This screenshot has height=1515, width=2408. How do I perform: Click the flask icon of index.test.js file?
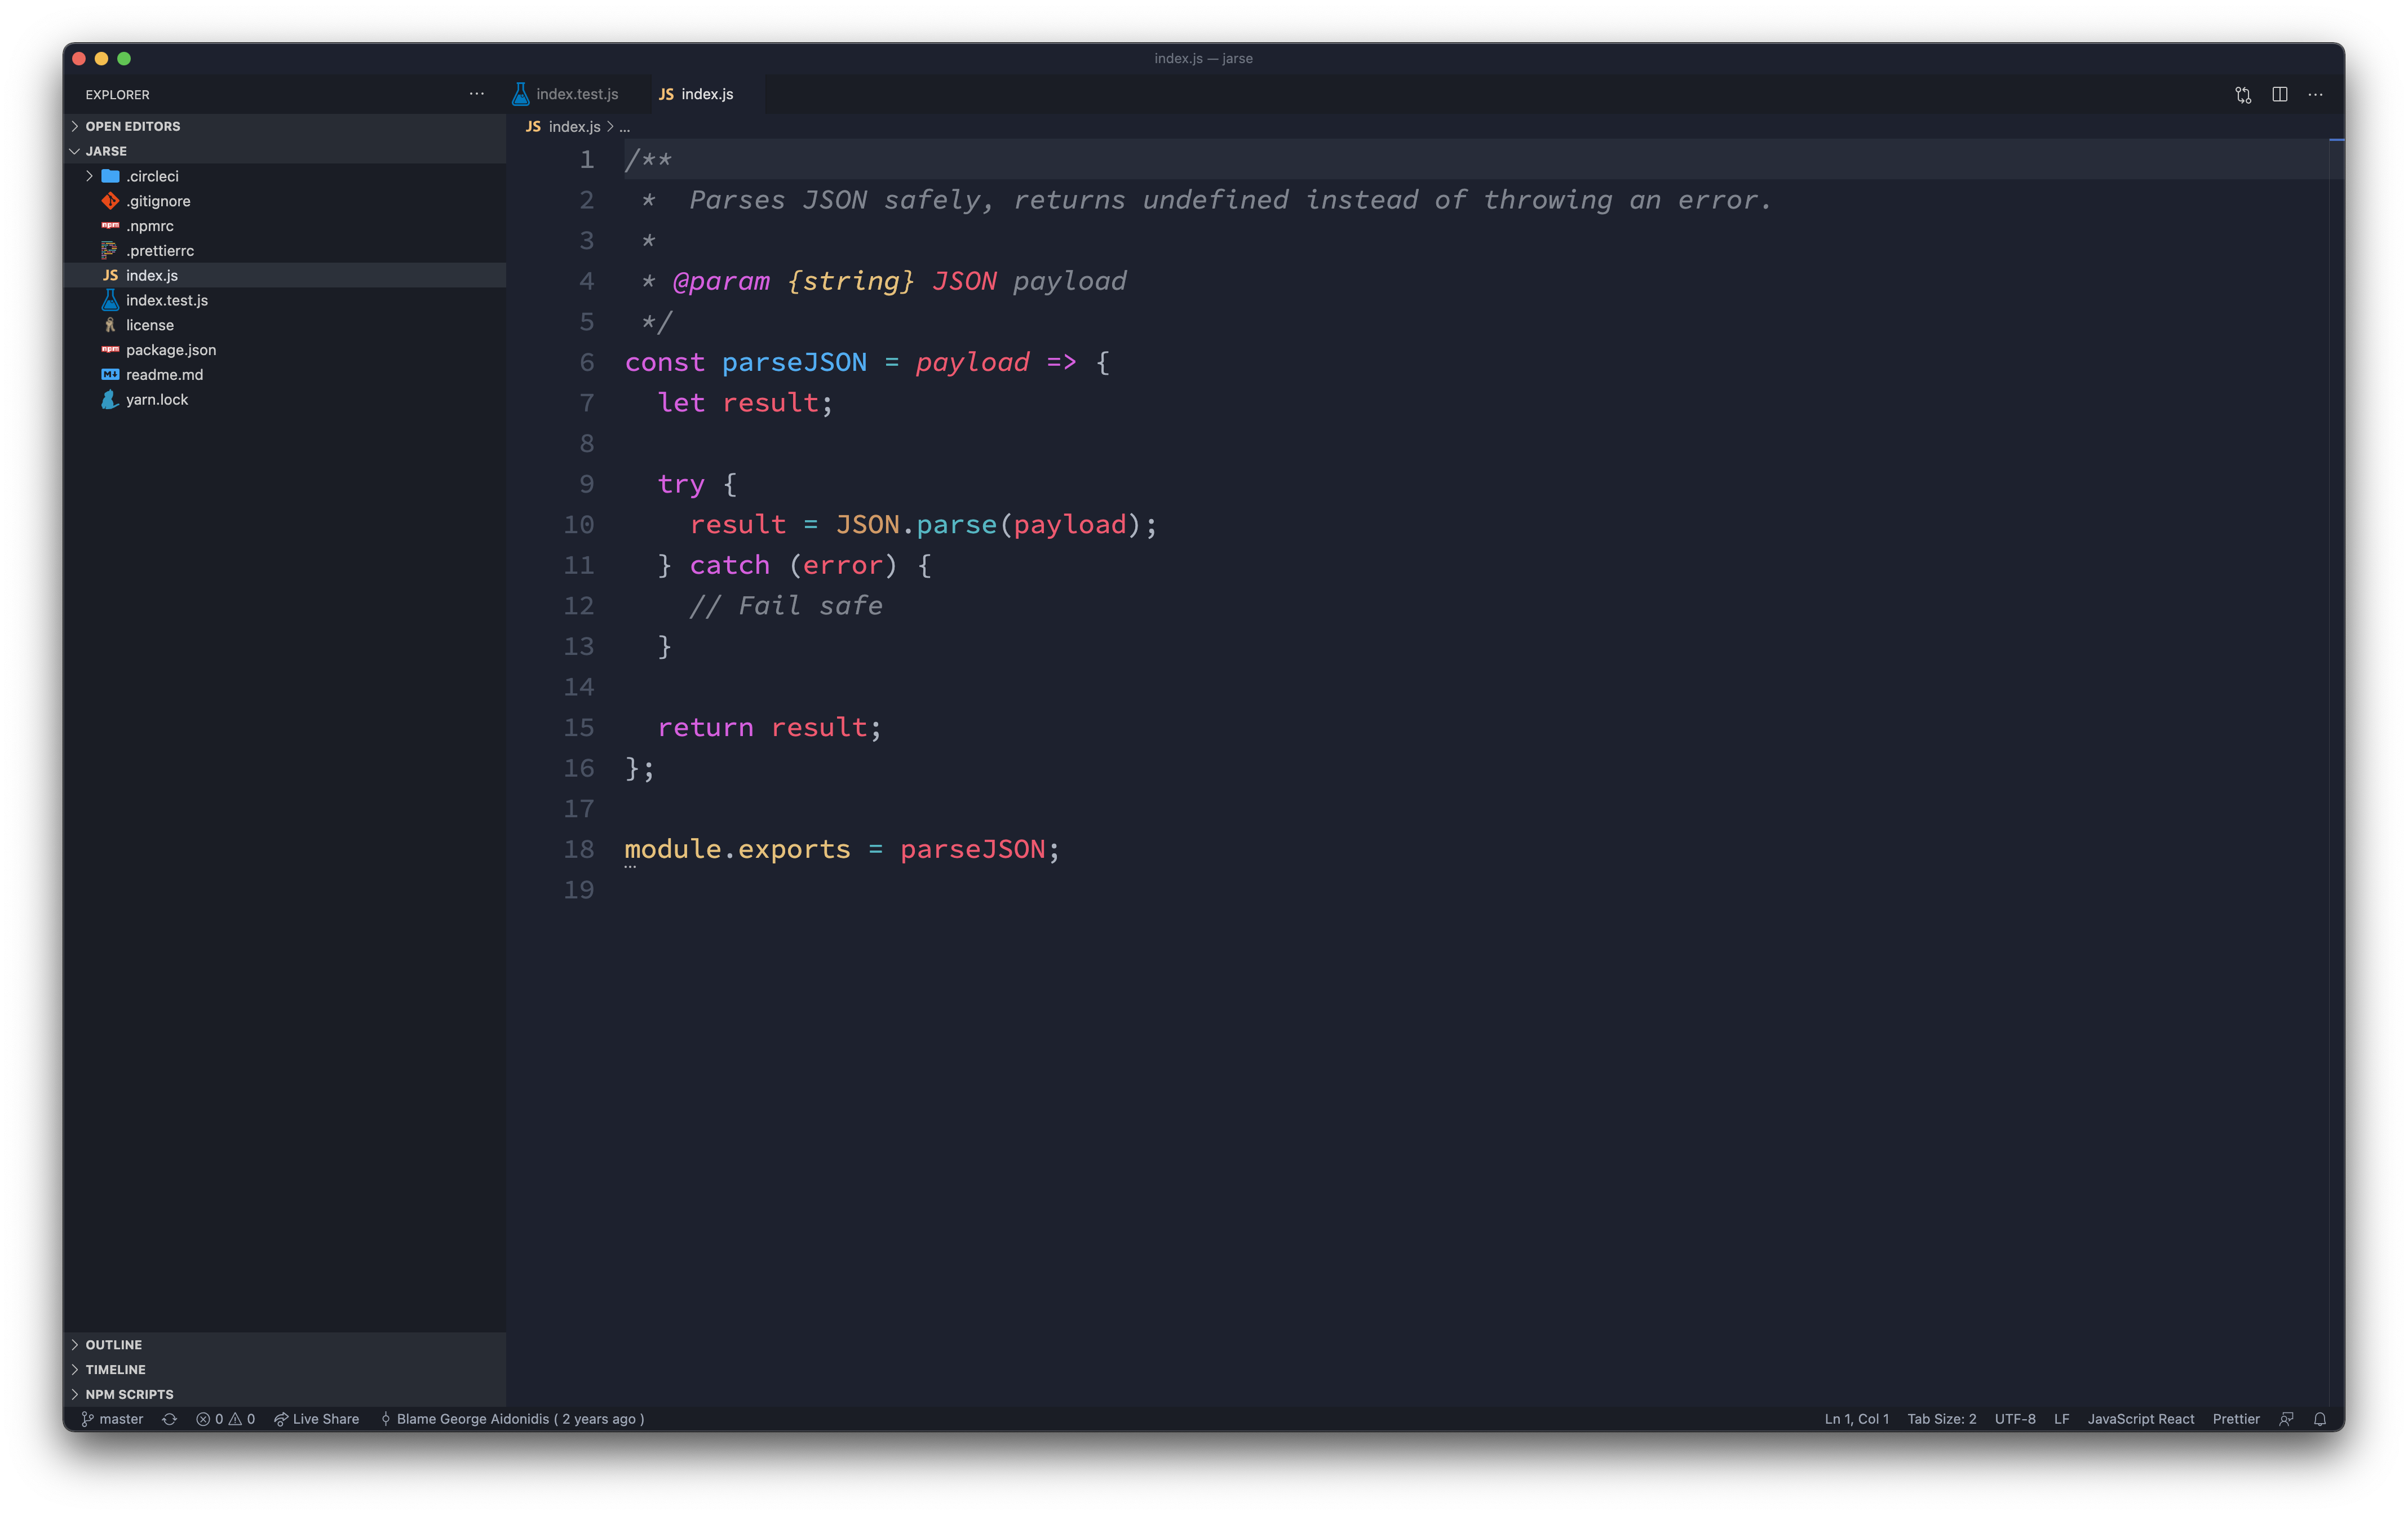(111, 300)
